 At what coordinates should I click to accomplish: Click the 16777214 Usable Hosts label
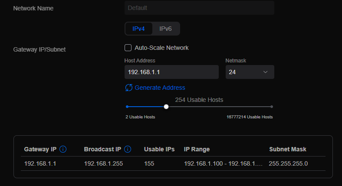point(250,117)
